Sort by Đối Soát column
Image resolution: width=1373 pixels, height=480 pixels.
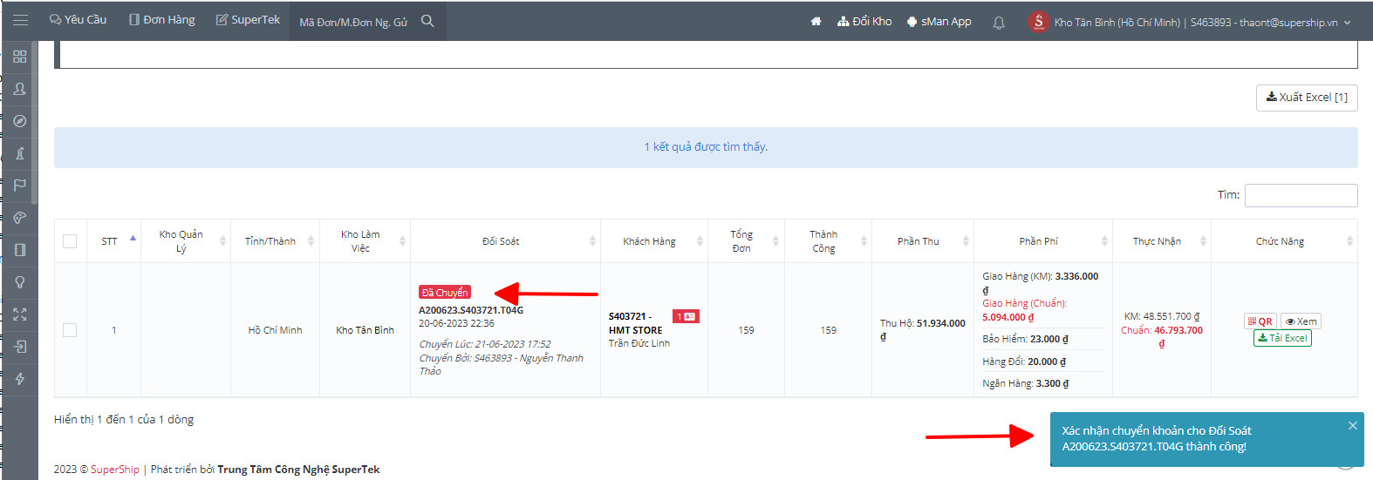(505, 241)
